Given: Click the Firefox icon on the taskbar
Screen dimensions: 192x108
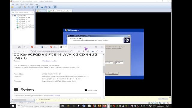Looking at the screenshot, I should coord(104,106).
